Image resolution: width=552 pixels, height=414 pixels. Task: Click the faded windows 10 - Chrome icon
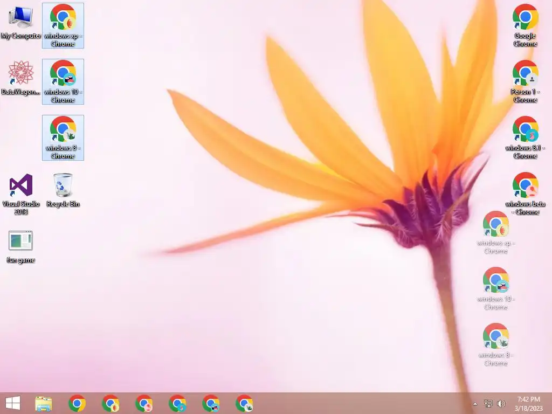tap(496, 289)
